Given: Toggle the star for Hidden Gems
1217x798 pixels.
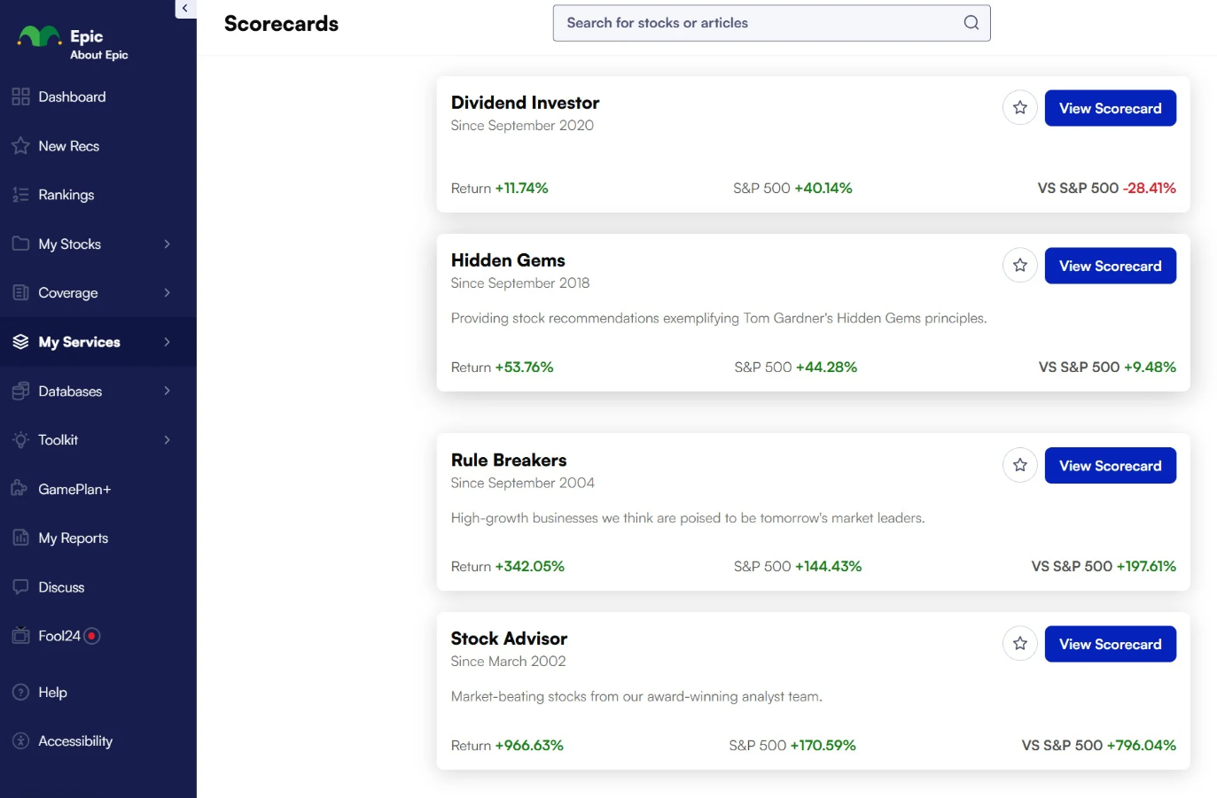Looking at the screenshot, I should coord(1019,266).
